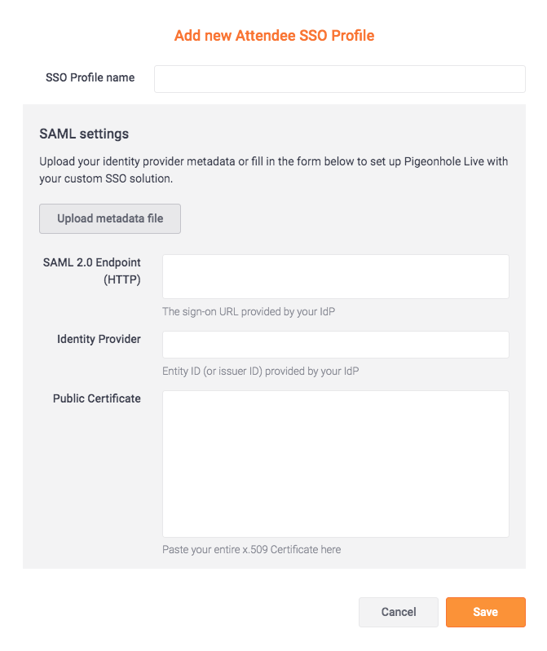Viewport: 547px width, 651px height.
Task: Click the Identity Provider label
Action: tap(99, 339)
